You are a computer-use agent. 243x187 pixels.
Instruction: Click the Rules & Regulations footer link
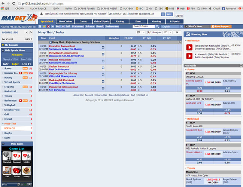pos(119,95)
